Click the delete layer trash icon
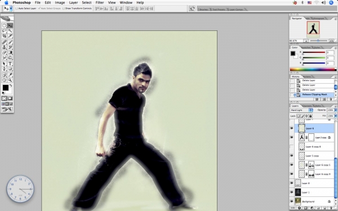This screenshot has width=338, height=211. [331, 208]
